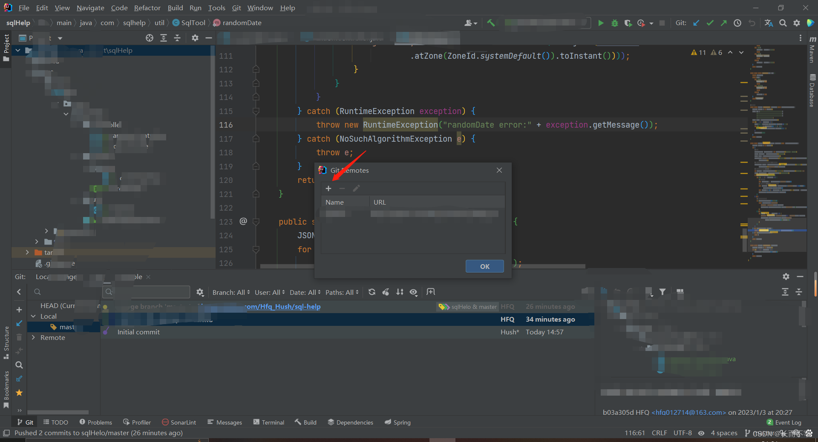Cherry-pick selected commit icon

386,292
